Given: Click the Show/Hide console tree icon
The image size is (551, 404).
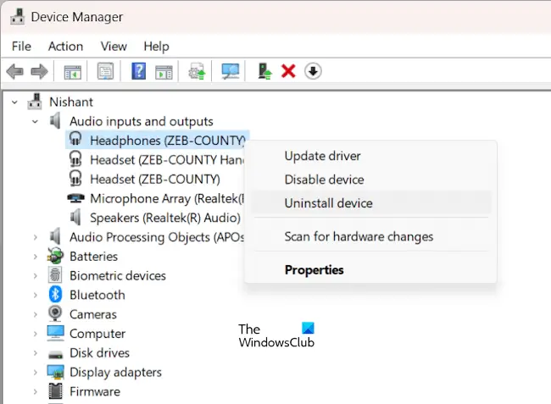Looking at the screenshot, I should pos(73,72).
